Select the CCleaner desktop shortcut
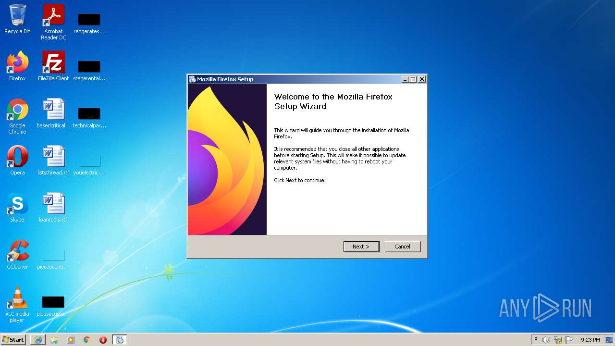 coord(17,255)
